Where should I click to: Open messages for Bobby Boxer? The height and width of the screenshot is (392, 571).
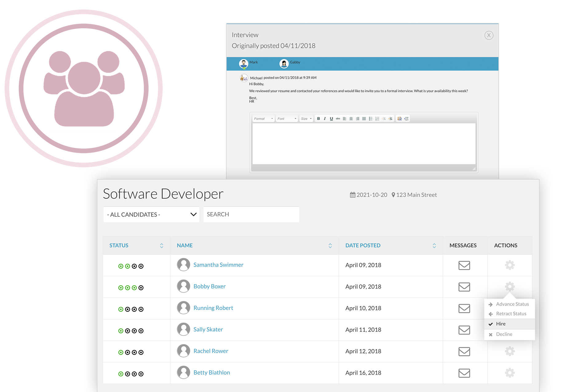coord(464,287)
